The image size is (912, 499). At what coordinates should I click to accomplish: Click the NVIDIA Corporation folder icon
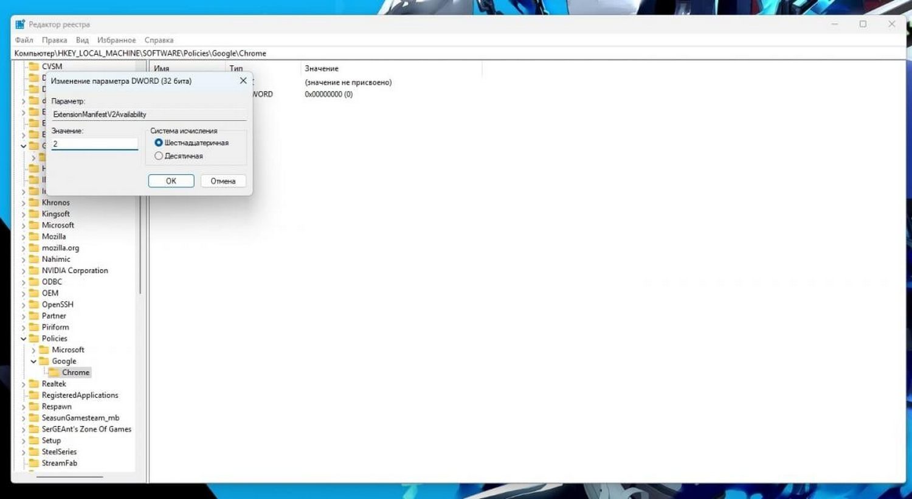tap(34, 270)
